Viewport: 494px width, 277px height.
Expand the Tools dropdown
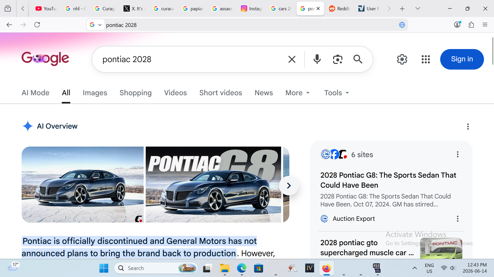pos(336,93)
